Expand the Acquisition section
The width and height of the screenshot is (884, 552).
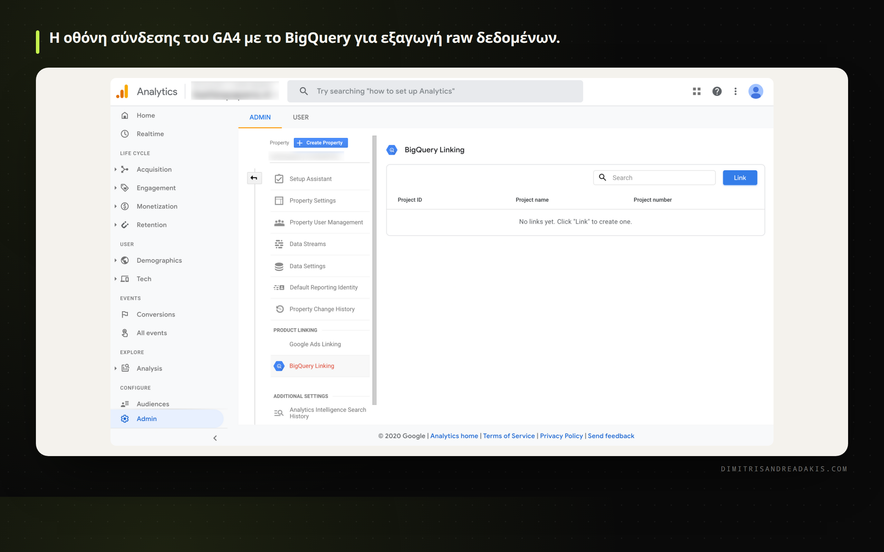point(115,169)
